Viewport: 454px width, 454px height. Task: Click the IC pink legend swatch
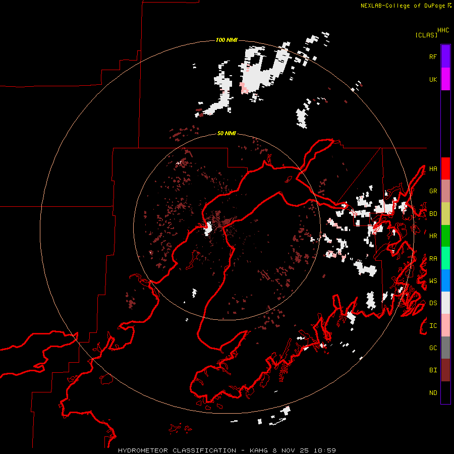(x=445, y=325)
